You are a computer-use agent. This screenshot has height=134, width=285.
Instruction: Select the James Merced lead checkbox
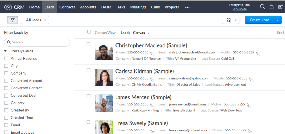point(88,96)
